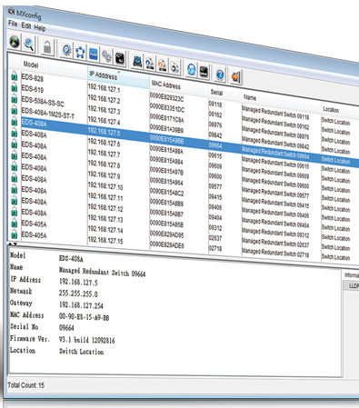Click the lock icon beside EDS-408A-1M2S-ST-T
The image size is (359, 408).
click(x=14, y=110)
